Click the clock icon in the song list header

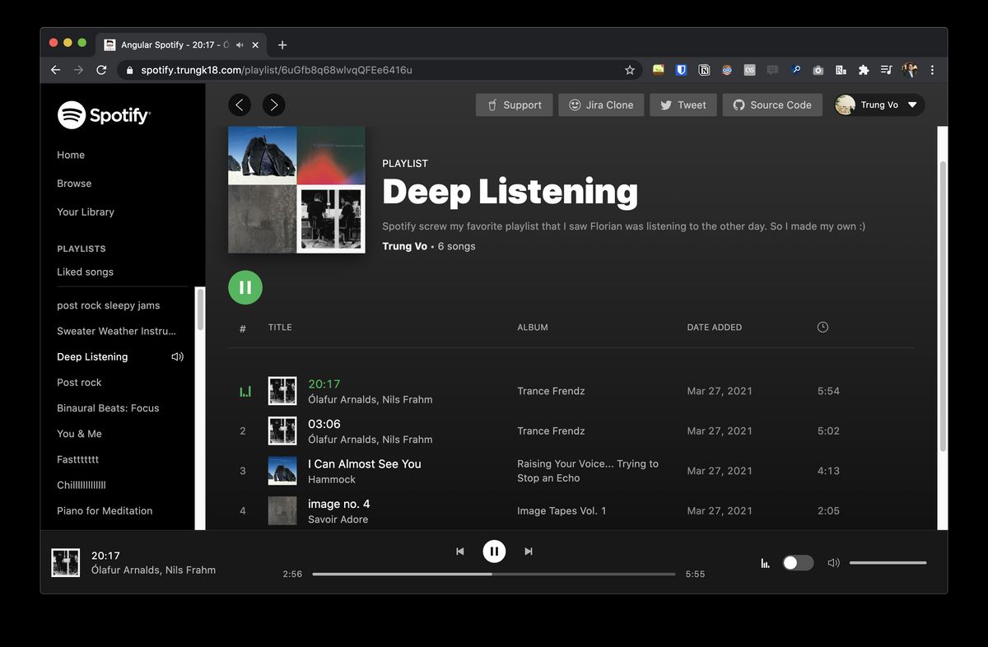[822, 327]
